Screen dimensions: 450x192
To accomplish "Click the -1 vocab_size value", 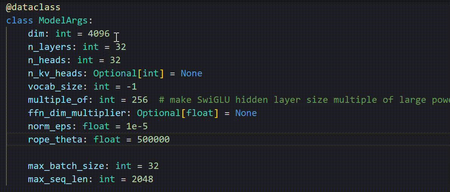I will tap(132, 87).
